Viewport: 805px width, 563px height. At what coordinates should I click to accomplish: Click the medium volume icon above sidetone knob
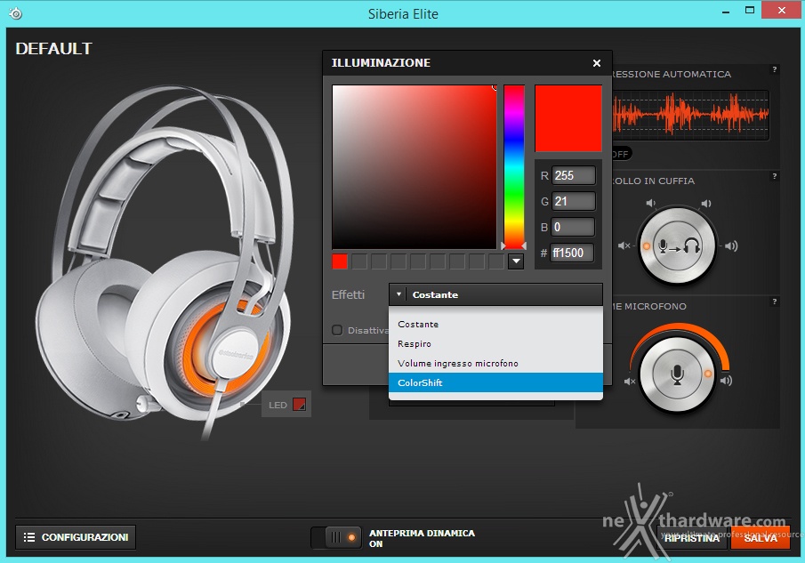[x=706, y=204]
